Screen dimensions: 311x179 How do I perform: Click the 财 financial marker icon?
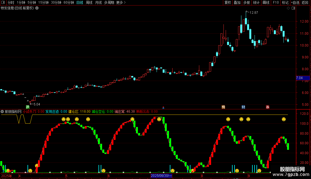(x=243, y=107)
